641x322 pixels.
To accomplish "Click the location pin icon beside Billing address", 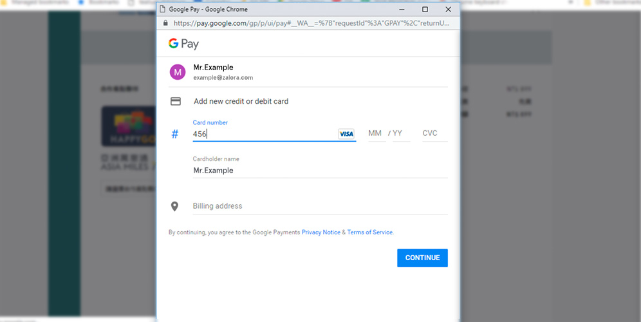I will [x=174, y=206].
